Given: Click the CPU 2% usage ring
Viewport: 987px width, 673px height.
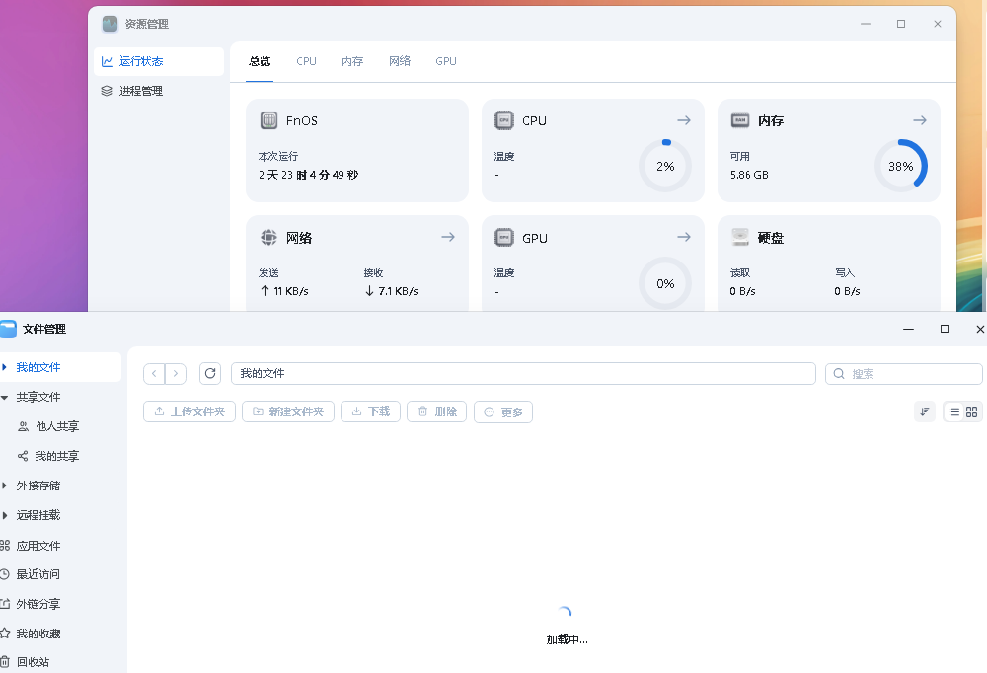Looking at the screenshot, I should point(665,166).
